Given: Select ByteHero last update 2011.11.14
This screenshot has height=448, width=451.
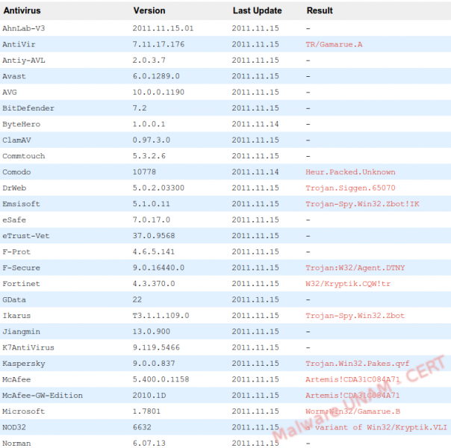Looking at the screenshot, I should pyautogui.click(x=255, y=124).
